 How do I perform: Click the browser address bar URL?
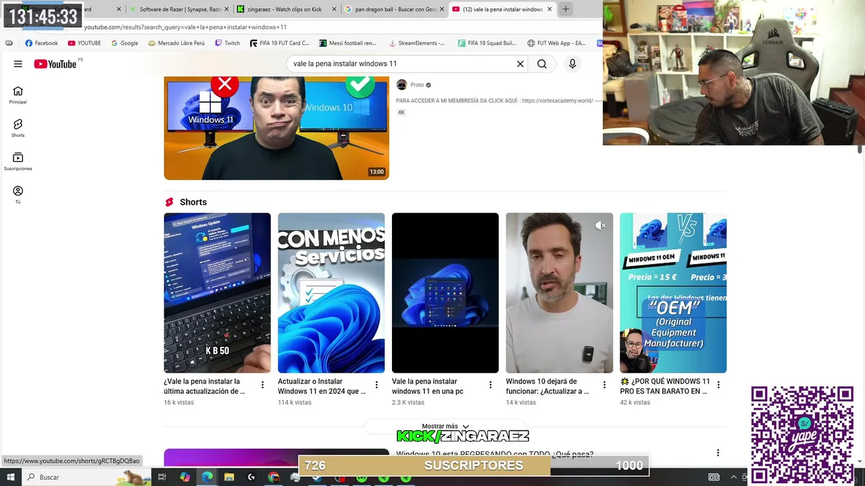point(185,27)
